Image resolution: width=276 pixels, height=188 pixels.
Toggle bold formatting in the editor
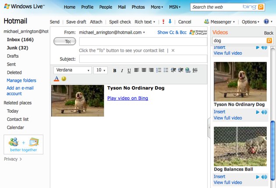point(115,70)
